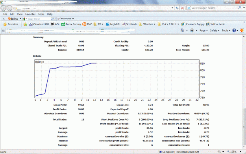Open the Help menu

point(50,14)
